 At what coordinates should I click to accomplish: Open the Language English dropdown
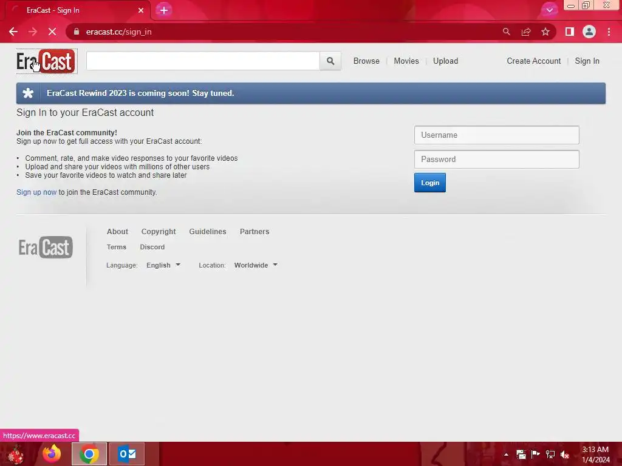click(163, 265)
